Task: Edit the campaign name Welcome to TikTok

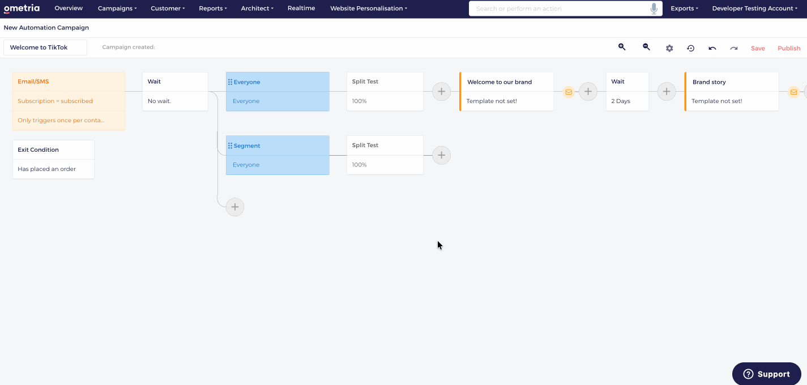Action: [x=45, y=48]
